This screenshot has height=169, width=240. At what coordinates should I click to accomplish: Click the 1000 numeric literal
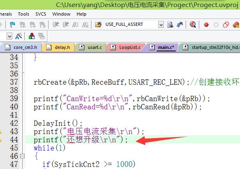(124, 164)
